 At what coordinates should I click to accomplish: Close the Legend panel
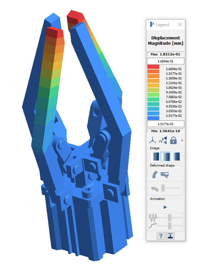[180, 25]
